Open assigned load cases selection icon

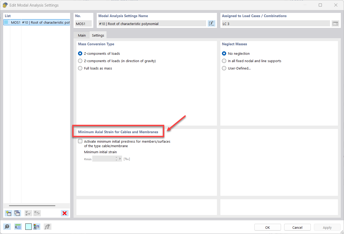(335, 23)
